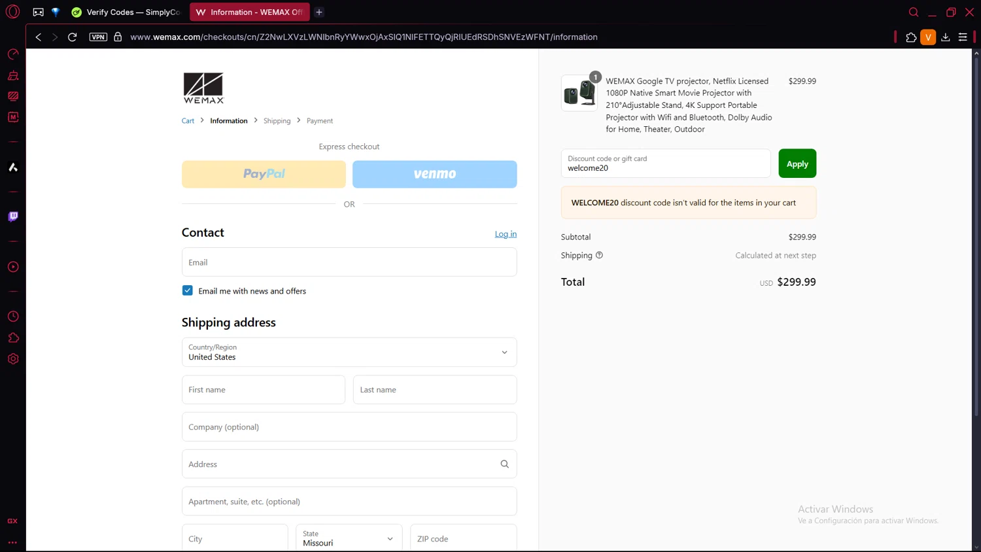Open the Opera menu logo button
Screen dimensions: 981x552
(x=12, y=12)
